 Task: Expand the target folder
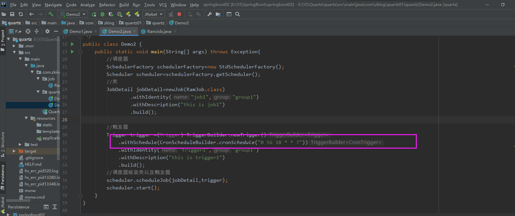pos(14,151)
